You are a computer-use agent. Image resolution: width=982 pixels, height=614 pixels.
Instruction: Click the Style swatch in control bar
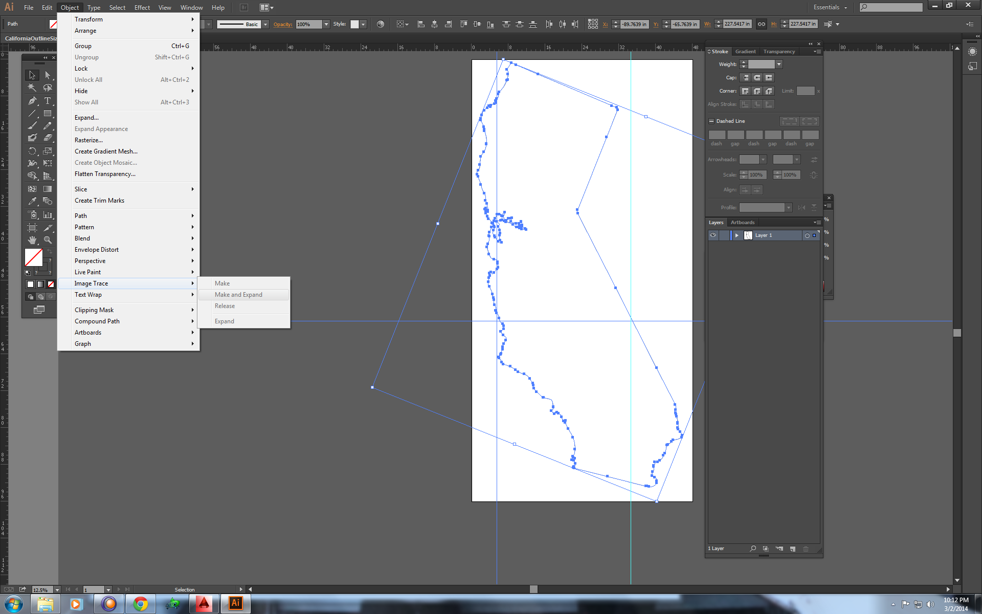(354, 24)
